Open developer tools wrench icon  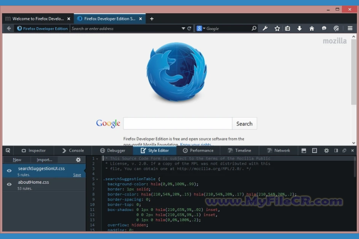click(x=265, y=28)
